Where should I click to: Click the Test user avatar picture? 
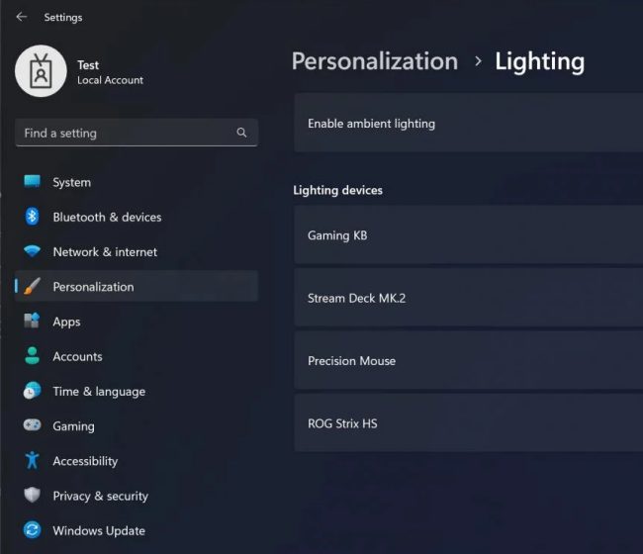[41, 71]
